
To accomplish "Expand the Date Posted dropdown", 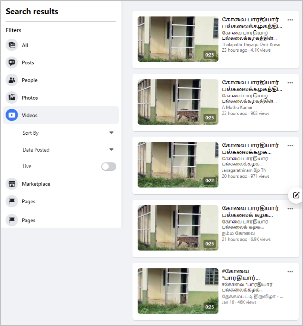I will point(68,150).
